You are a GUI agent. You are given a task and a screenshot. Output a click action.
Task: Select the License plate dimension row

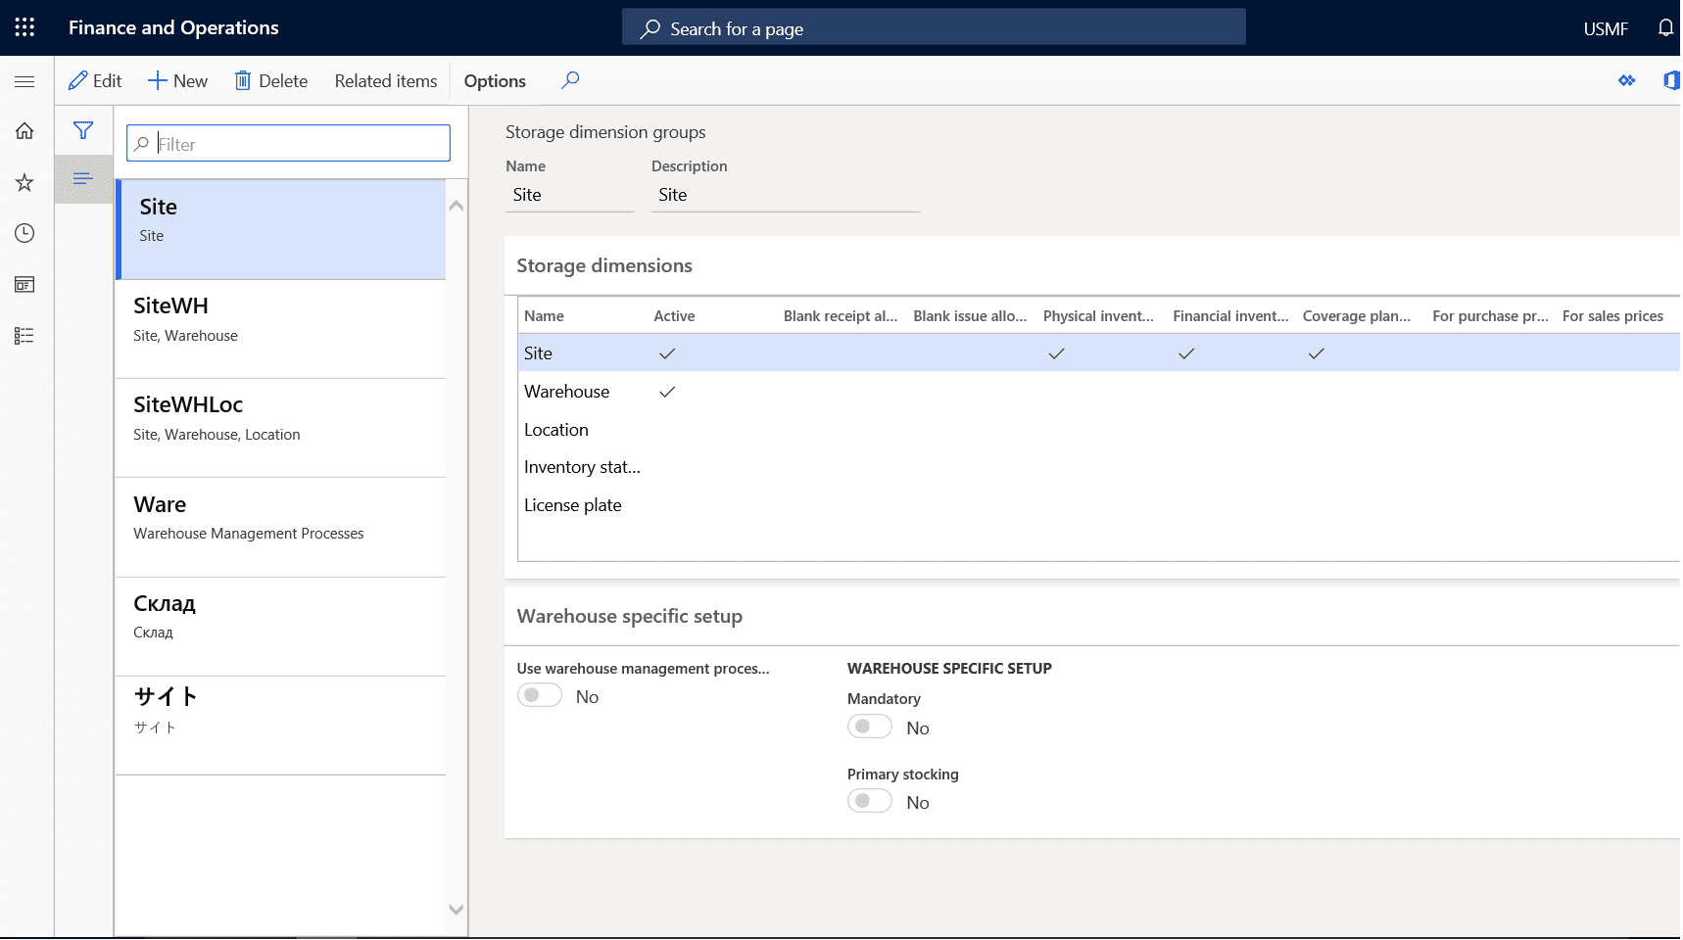point(1099,505)
